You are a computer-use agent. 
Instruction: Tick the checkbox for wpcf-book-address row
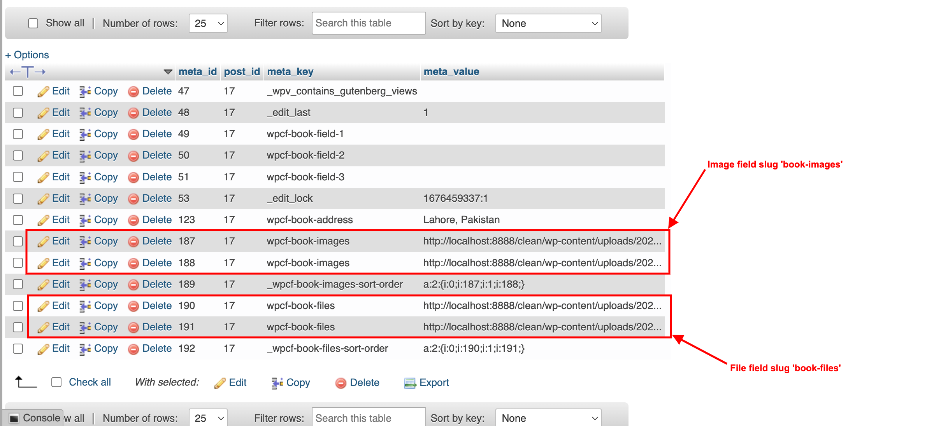(18, 220)
